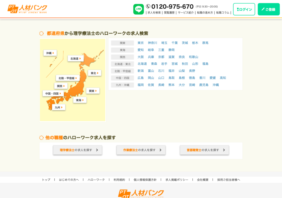The width and height of the screenshot is (282, 198).
Task: Click the 千葉 prefecture link
Action: pyautogui.click(x=174, y=43)
